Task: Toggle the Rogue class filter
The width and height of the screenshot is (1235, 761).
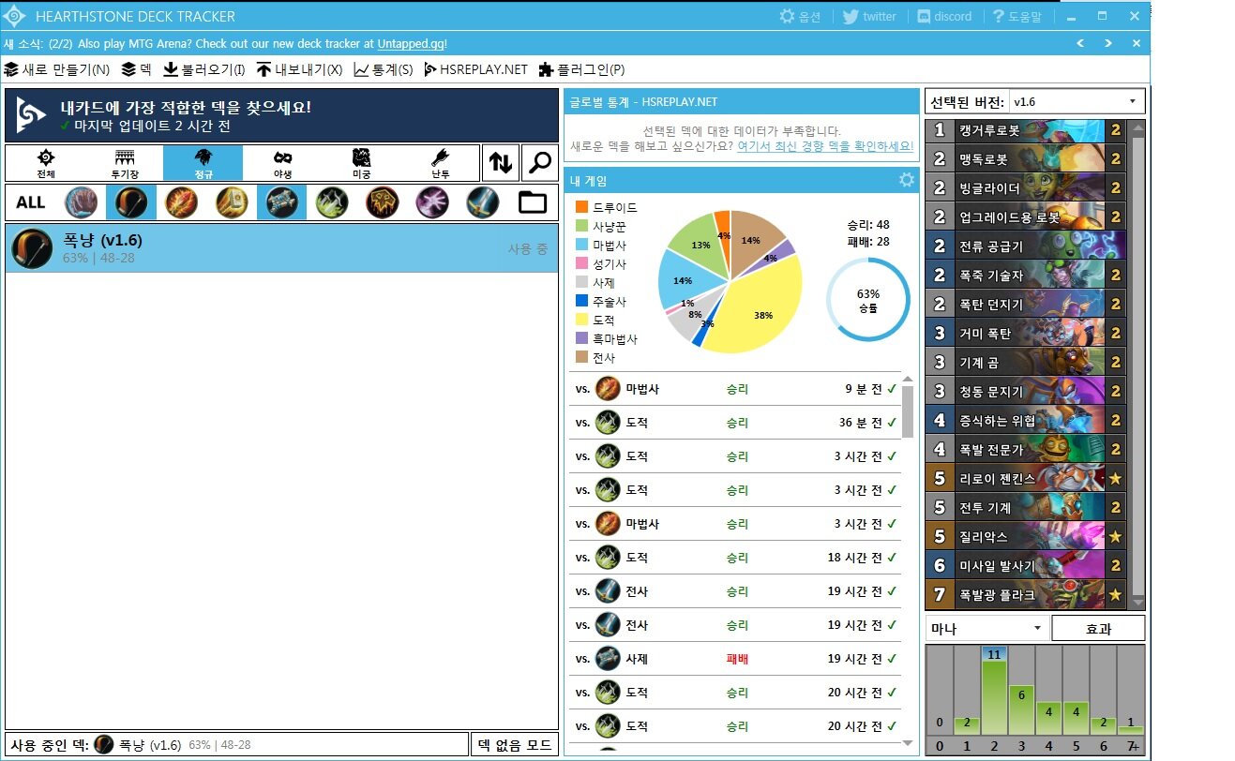Action: pos(332,201)
